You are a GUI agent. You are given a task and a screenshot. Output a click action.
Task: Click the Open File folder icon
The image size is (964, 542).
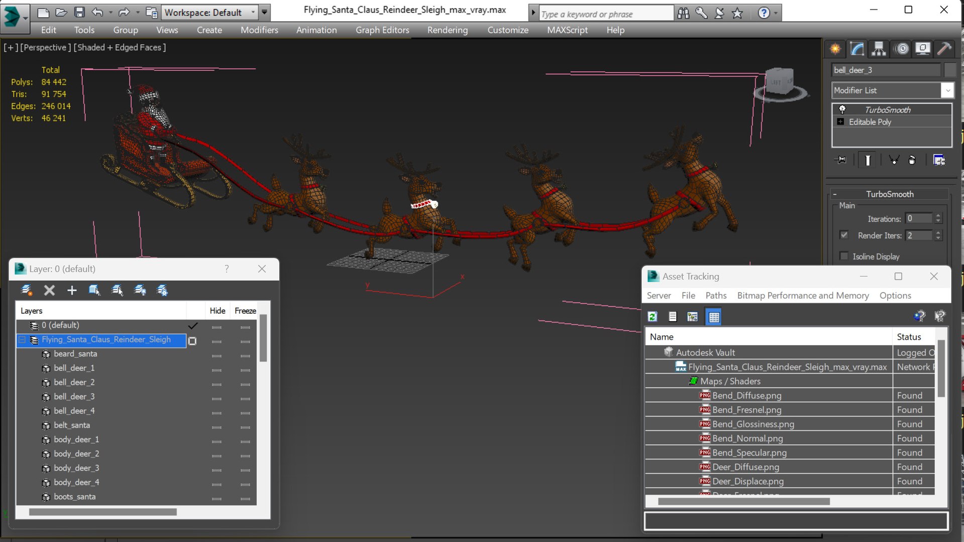(x=61, y=12)
